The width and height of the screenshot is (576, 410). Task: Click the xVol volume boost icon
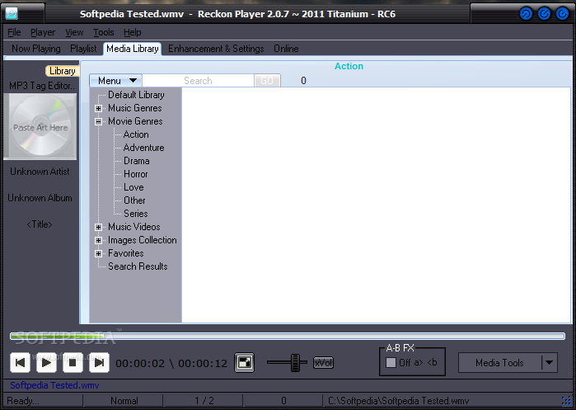(x=323, y=363)
